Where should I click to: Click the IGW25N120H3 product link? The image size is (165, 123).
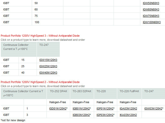(48, 66)
